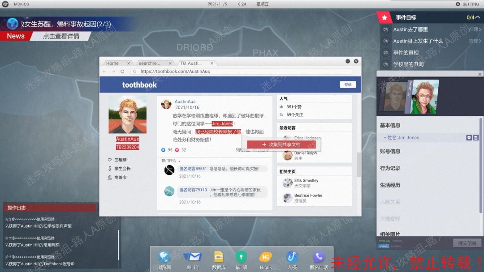Close the Home browser tab

click(x=129, y=63)
